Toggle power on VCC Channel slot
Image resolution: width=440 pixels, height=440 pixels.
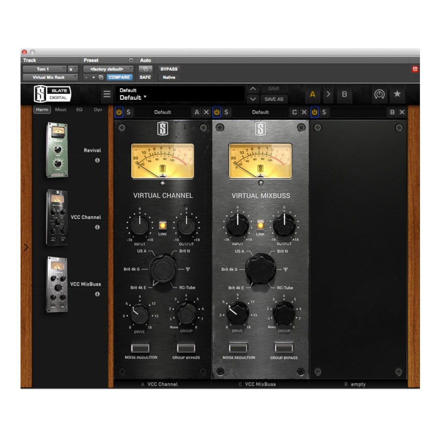(119, 112)
